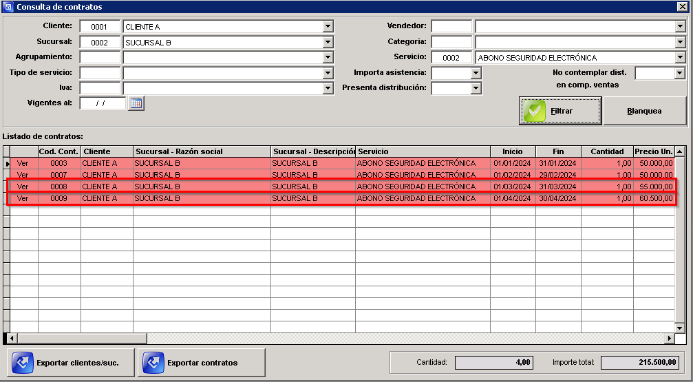The image size is (693, 382).
Task: Open the Vigentes al calendar picker
Action: pyautogui.click(x=136, y=103)
